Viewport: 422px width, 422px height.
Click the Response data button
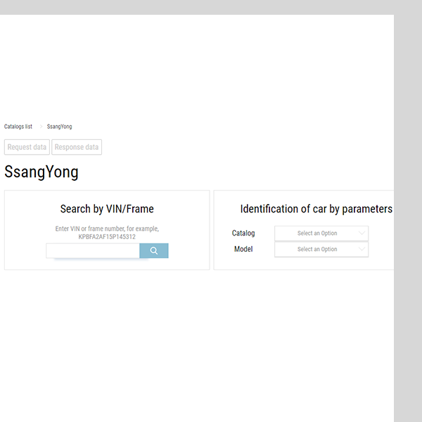(x=77, y=147)
